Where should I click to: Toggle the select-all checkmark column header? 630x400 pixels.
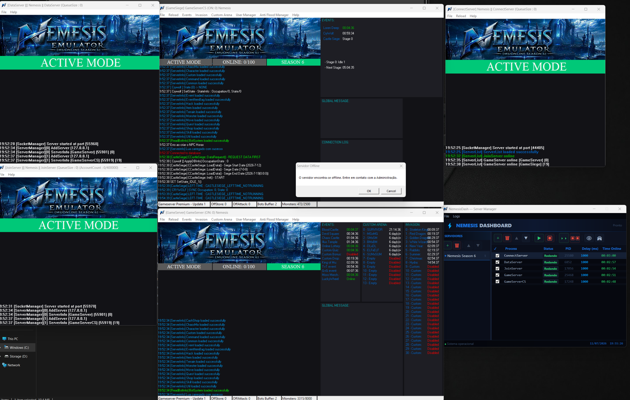click(495, 249)
